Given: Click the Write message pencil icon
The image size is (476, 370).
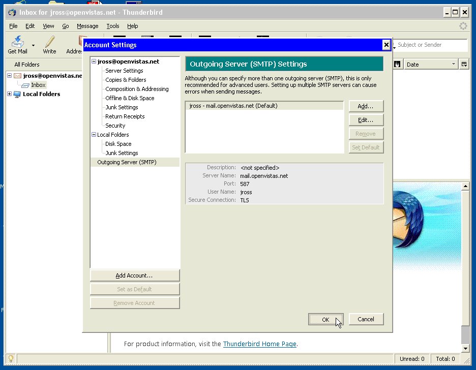Looking at the screenshot, I should tap(49, 42).
